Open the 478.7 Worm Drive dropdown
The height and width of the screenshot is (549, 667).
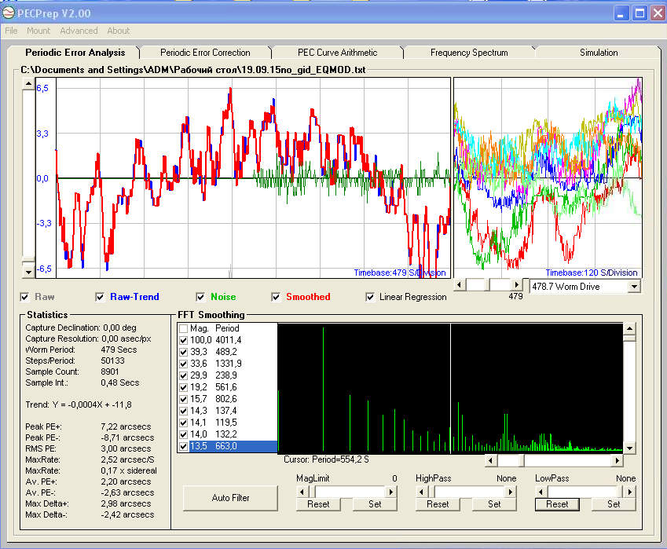[x=634, y=287]
